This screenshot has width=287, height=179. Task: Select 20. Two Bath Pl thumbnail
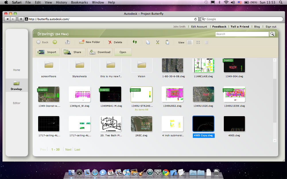pos(110,124)
